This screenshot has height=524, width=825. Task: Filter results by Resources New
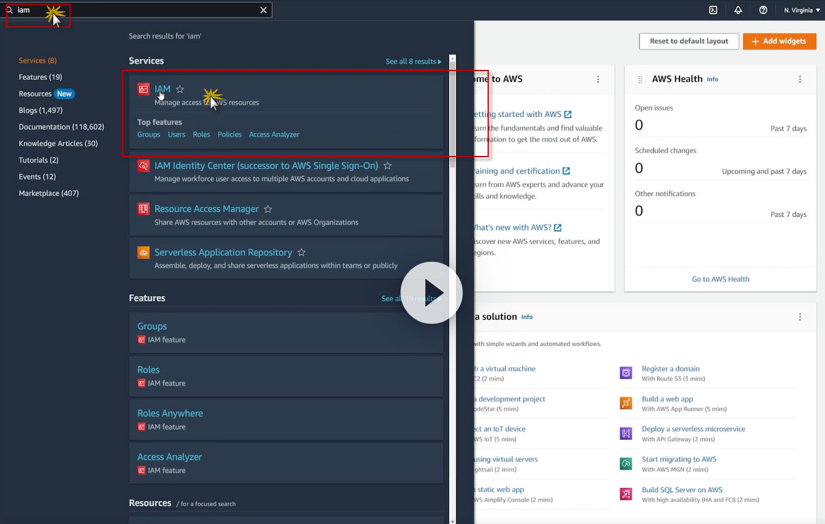[x=46, y=94]
